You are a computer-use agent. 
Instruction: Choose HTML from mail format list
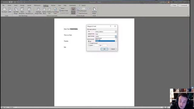click(x=105, y=41)
